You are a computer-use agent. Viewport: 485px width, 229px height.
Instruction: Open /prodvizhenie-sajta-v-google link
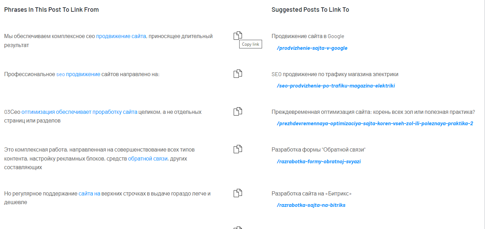[312, 48]
